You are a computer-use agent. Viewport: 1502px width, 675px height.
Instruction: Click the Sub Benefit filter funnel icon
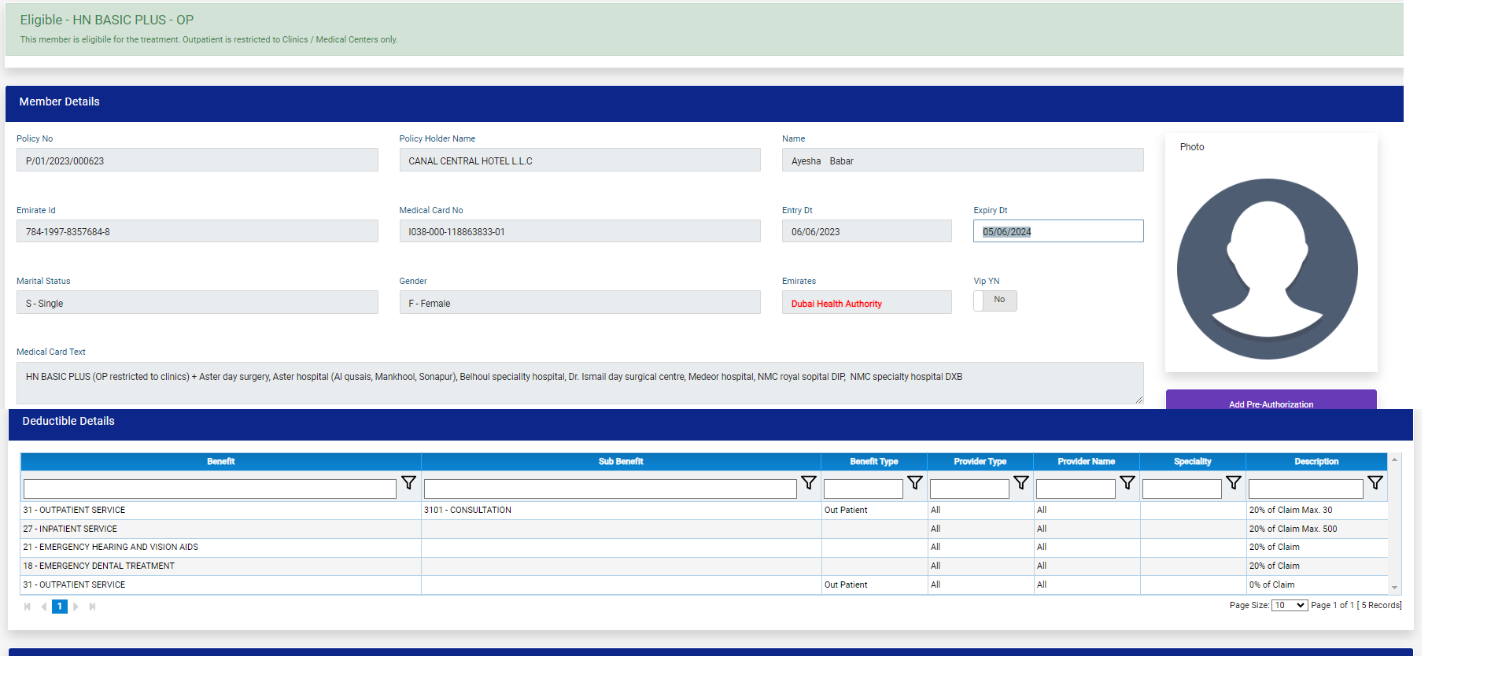click(x=808, y=483)
